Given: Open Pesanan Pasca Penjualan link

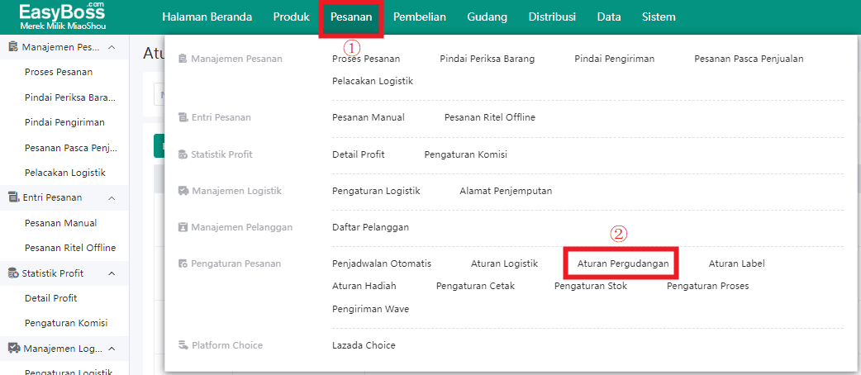Looking at the screenshot, I should (748, 59).
